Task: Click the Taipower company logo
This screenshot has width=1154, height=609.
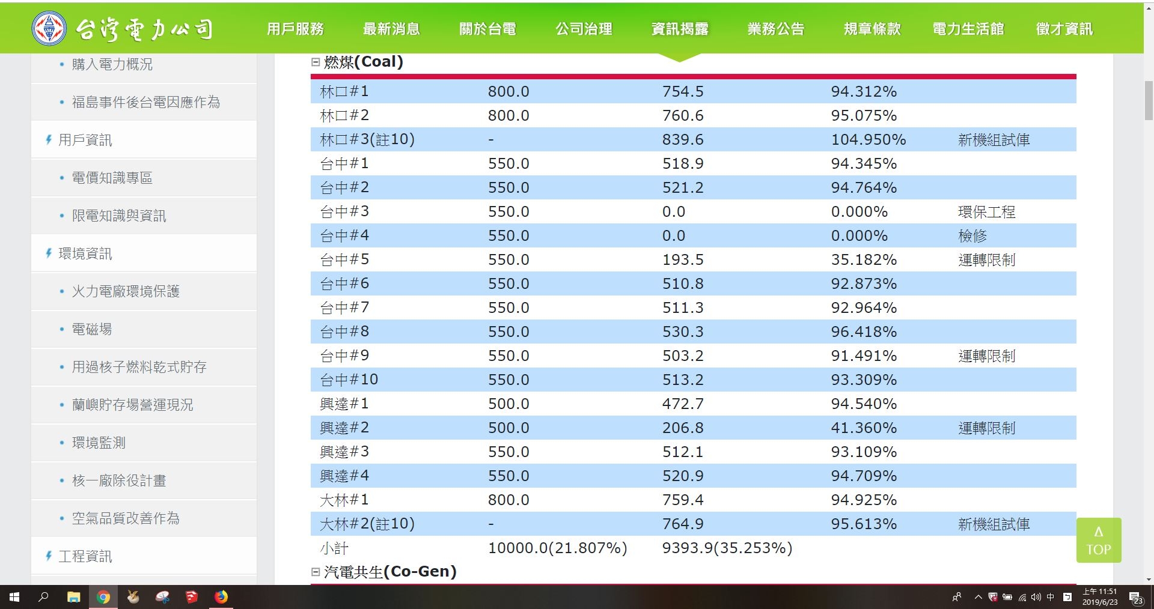Action: pos(123,28)
